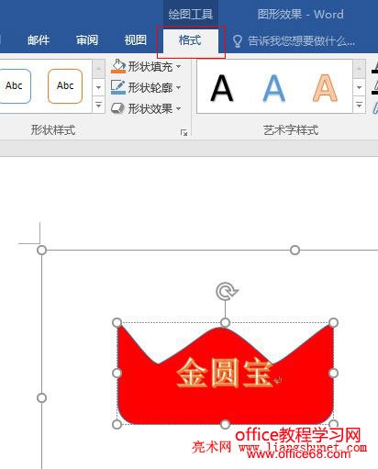The image size is (378, 469).
Task: Switch to the 邮件 tab
Action: coord(39,40)
